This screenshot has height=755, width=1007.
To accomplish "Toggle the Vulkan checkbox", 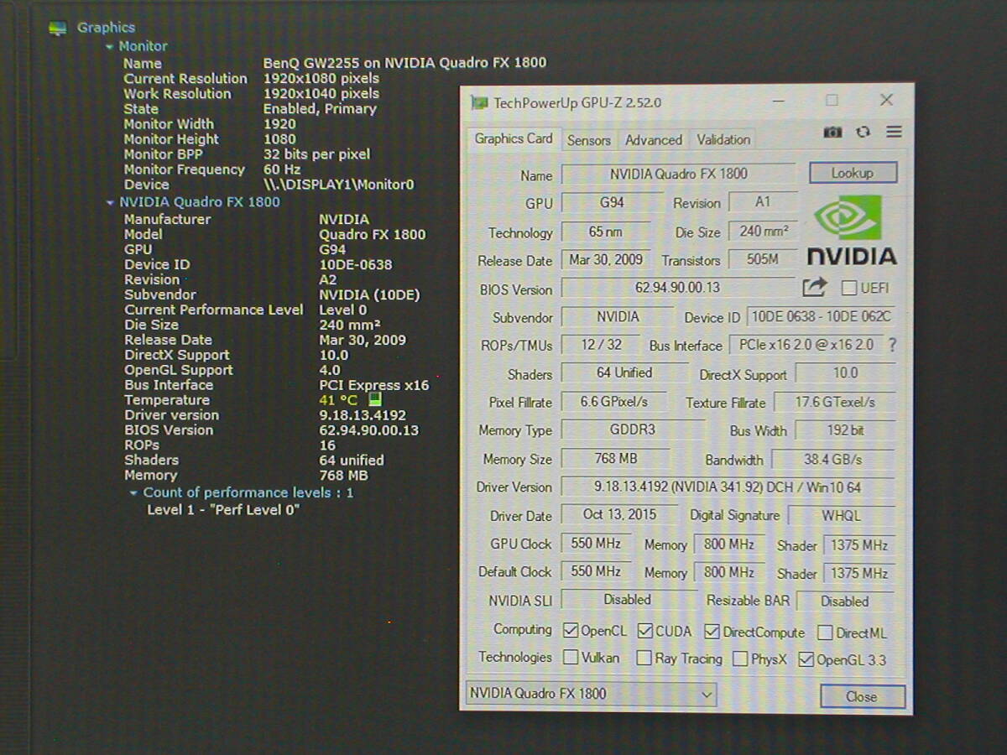I will 571,658.
